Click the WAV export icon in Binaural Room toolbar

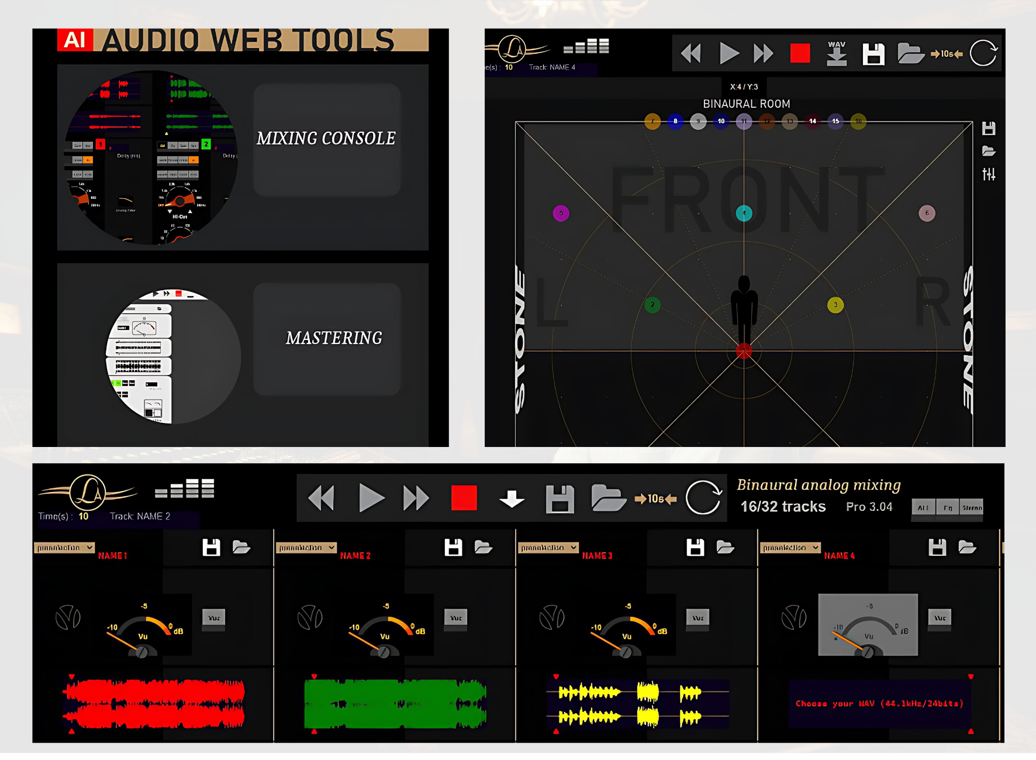(x=837, y=54)
